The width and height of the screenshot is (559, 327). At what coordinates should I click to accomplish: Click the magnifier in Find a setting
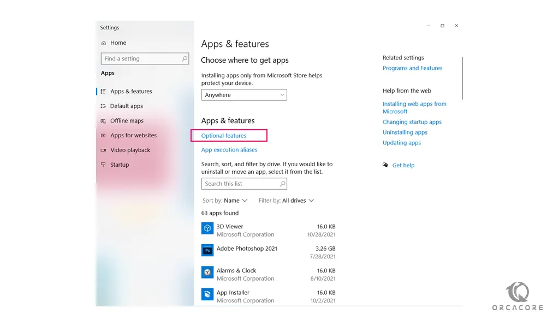pos(185,59)
